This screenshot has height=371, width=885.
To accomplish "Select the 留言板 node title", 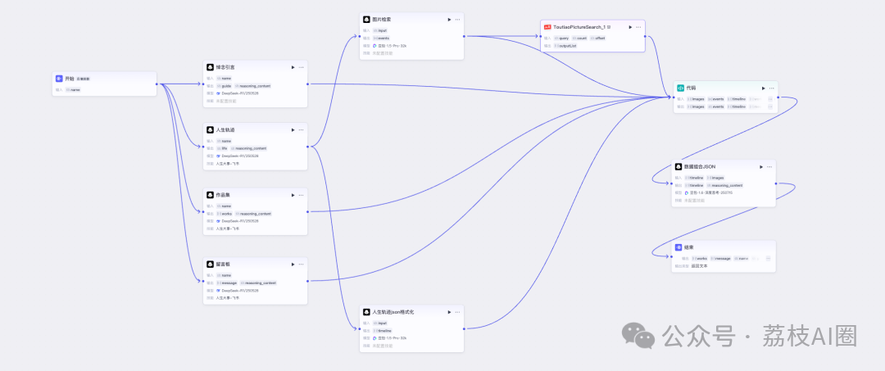I will [223, 264].
